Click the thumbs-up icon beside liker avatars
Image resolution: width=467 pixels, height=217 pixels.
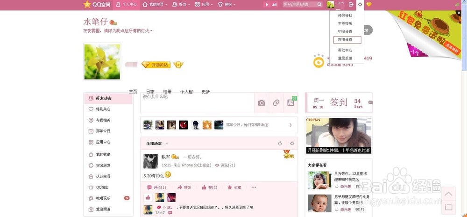point(148,197)
